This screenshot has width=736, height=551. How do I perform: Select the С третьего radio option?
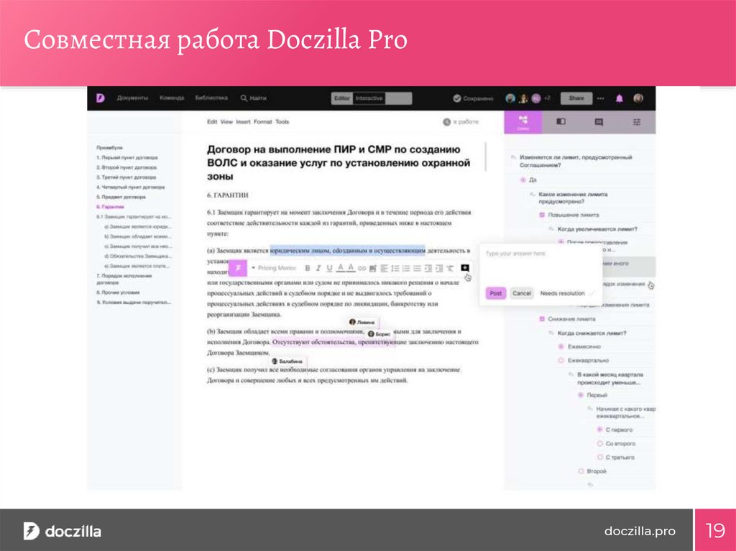point(599,457)
